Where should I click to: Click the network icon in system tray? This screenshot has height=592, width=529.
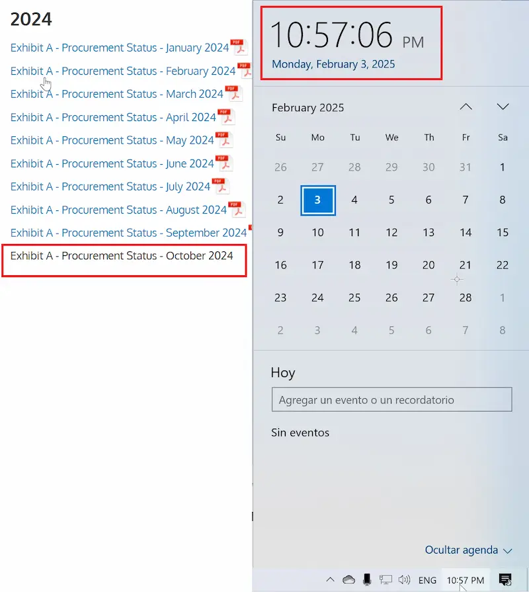click(386, 579)
